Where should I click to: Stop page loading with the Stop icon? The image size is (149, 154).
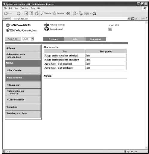coord(26,13)
